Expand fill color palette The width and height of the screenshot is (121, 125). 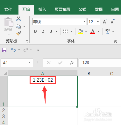[x=86, y=31]
